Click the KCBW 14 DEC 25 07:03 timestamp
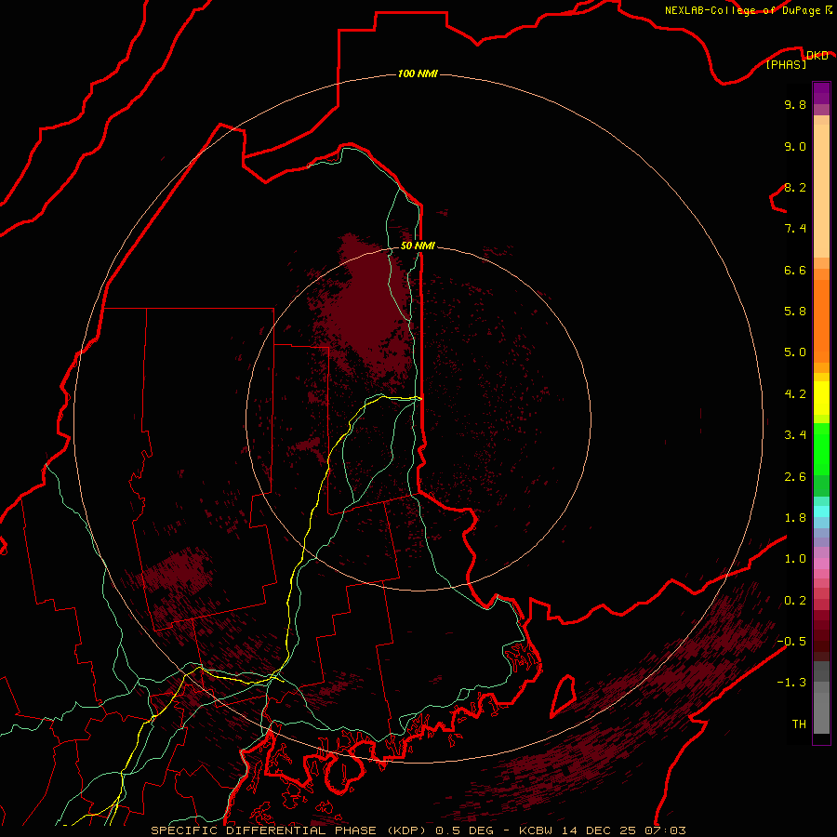837x837 pixels. pyautogui.click(x=602, y=830)
